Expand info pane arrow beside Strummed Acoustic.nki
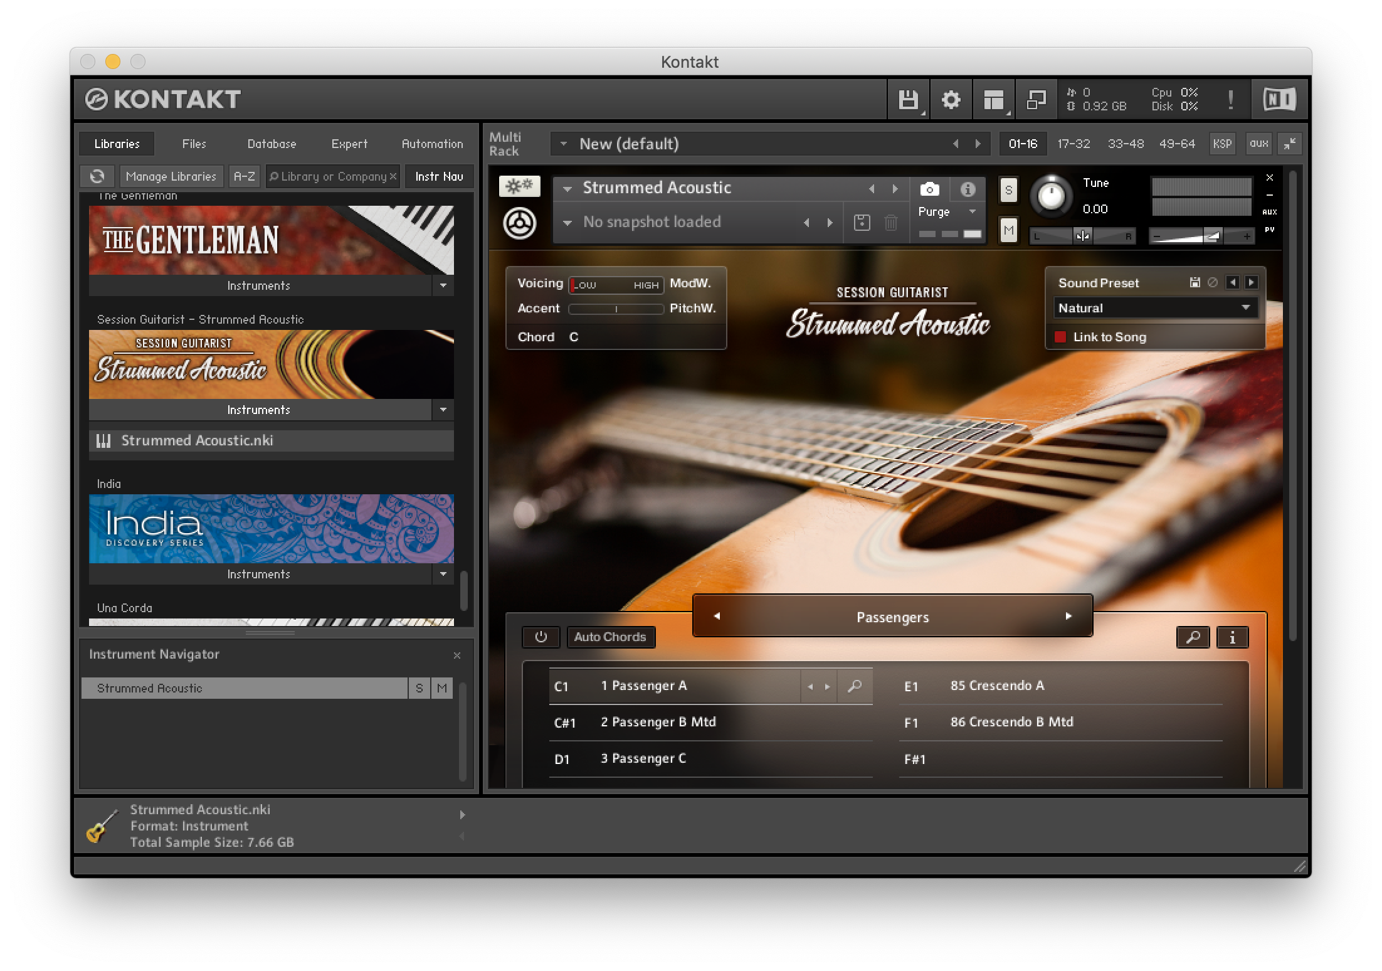Image resolution: width=1382 pixels, height=971 pixels. 462,815
